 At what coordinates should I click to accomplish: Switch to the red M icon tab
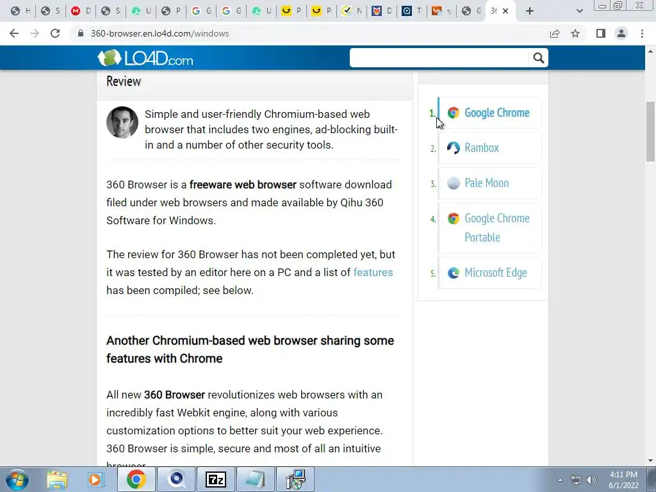tap(81, 11)
